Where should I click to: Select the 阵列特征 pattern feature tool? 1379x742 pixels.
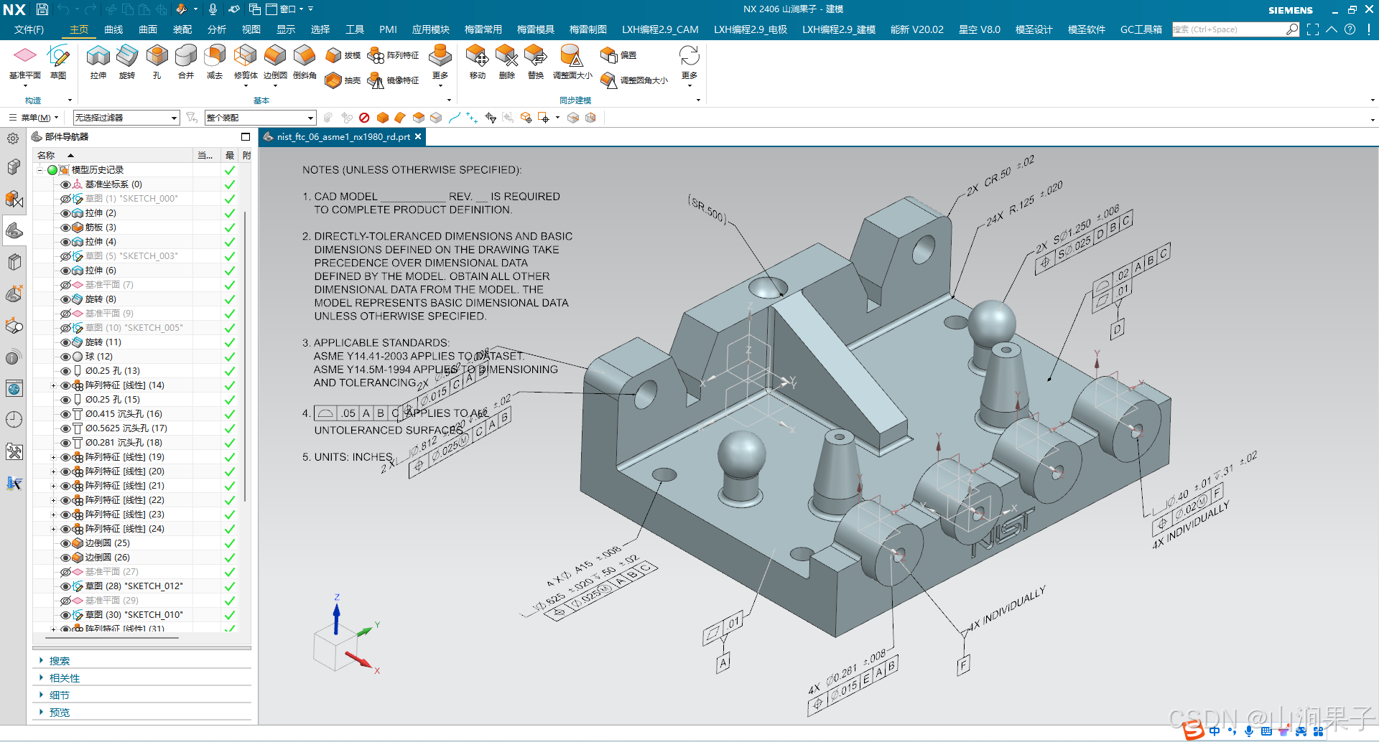click(393, 55)
